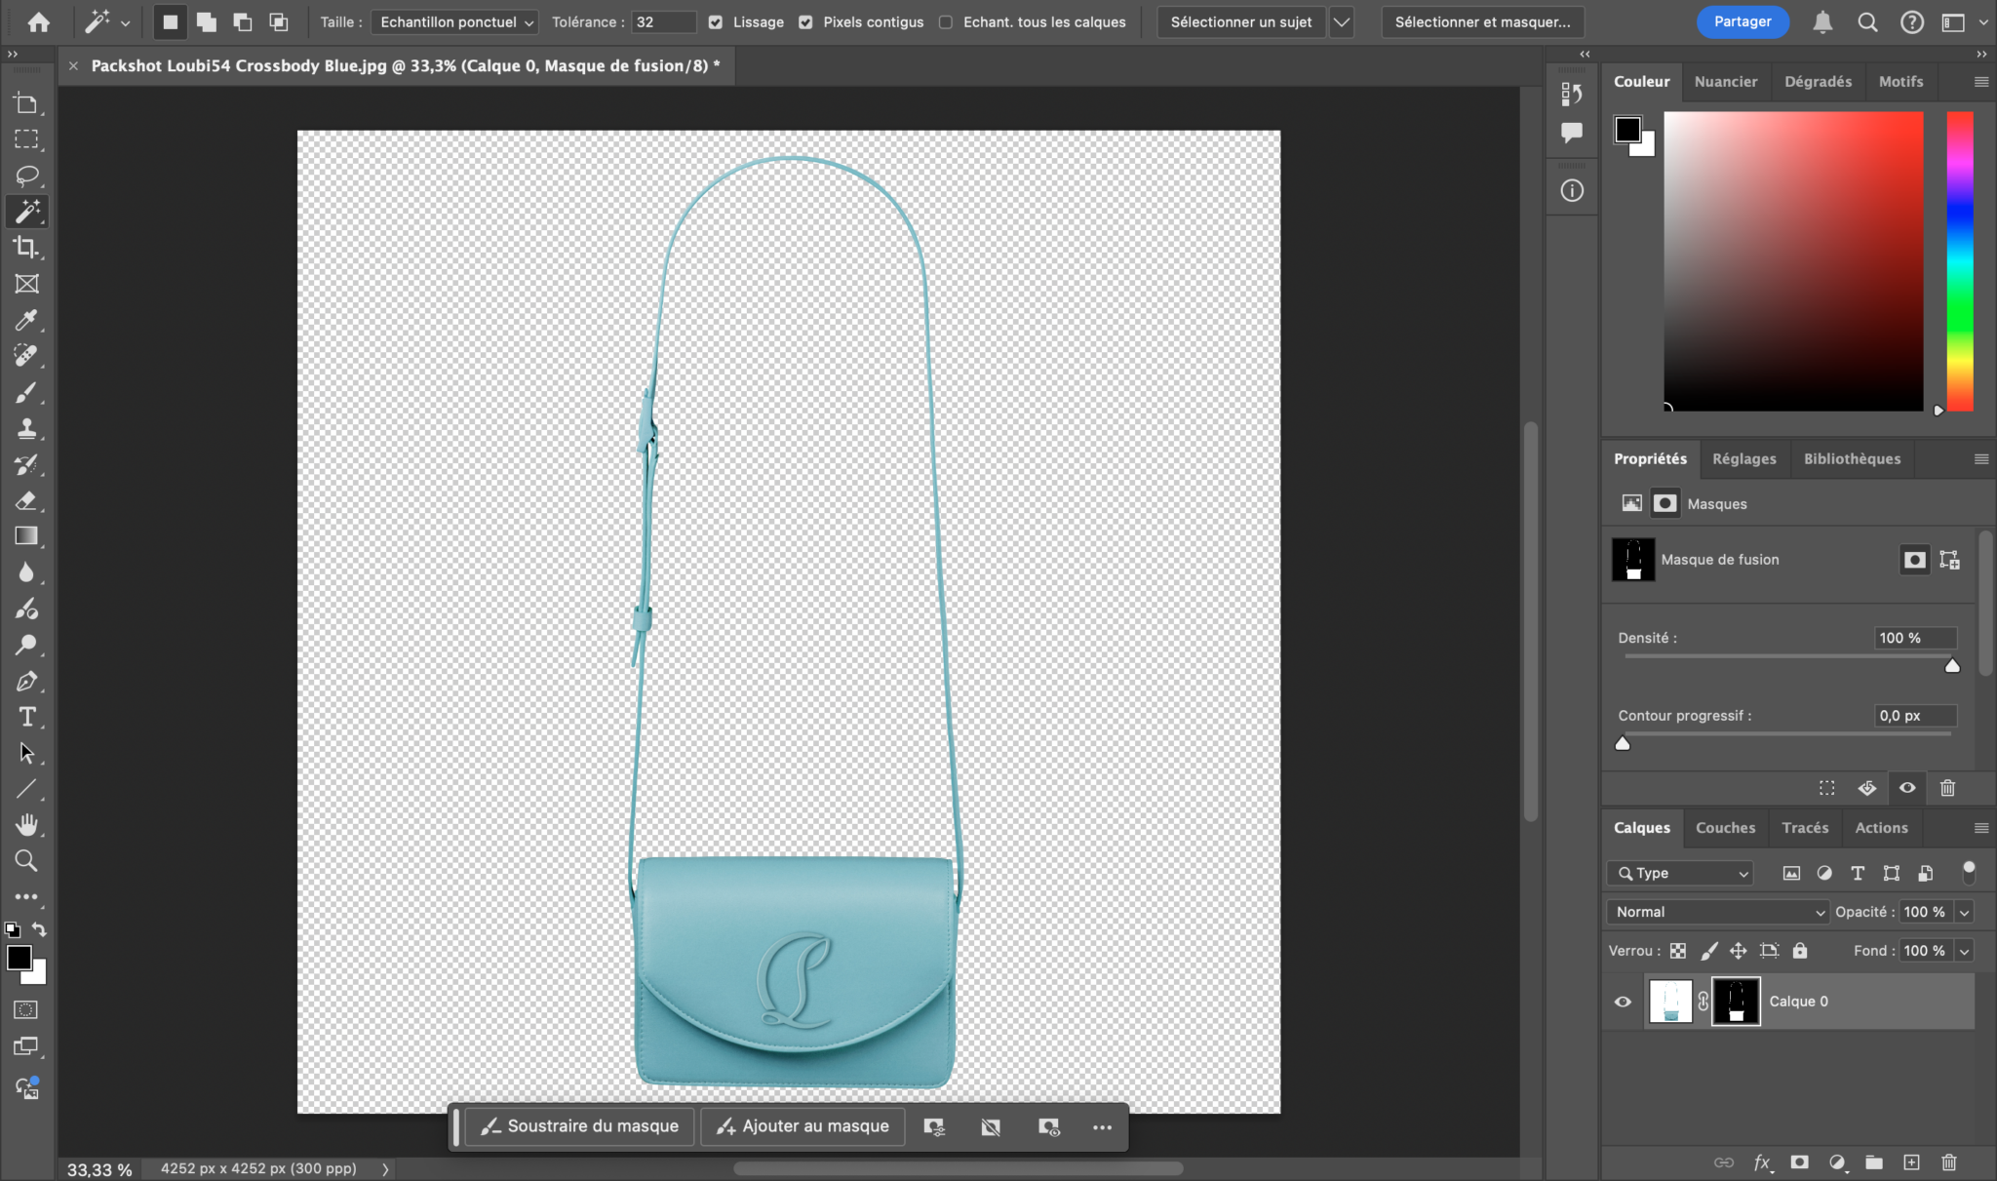
Task: Click Soustraire du masque button
Action: (579, 1126)
